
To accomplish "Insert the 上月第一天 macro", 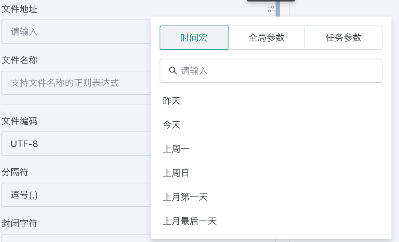I will (185, 197).
